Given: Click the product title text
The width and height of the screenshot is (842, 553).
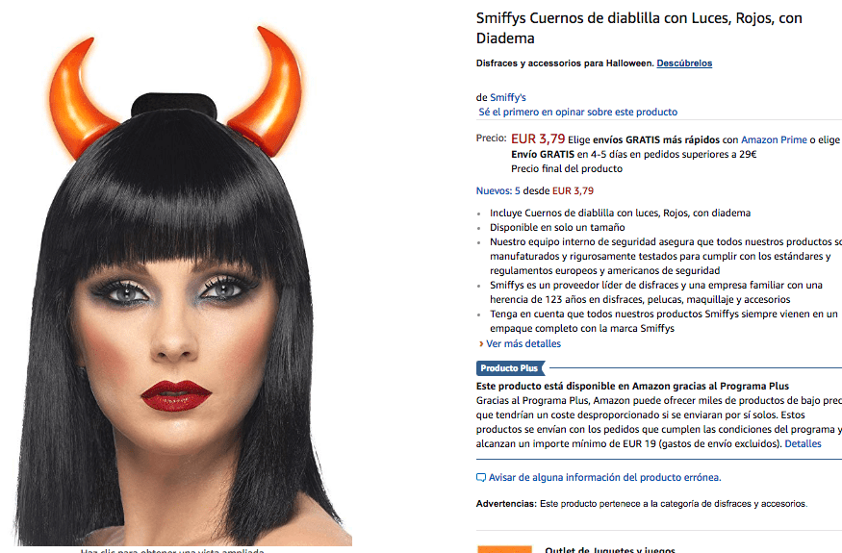Looking at the screenshot, I should coord(639,28).
